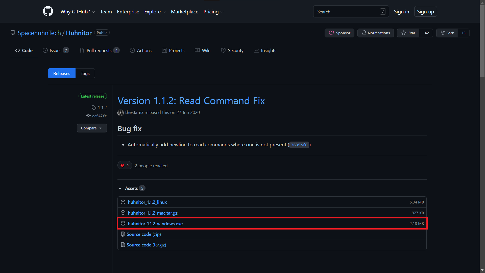
Task: Download huhnitor_1.1.2_windows.exe
Action: click(155, 223)
